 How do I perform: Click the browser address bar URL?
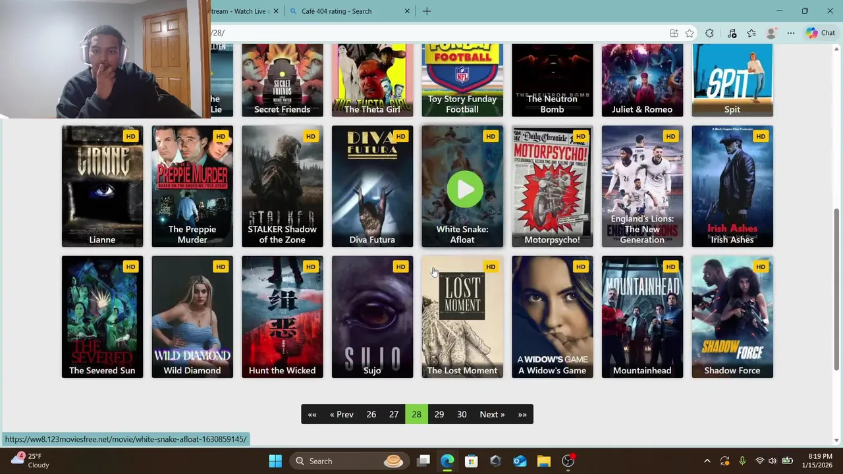[435, 33]
